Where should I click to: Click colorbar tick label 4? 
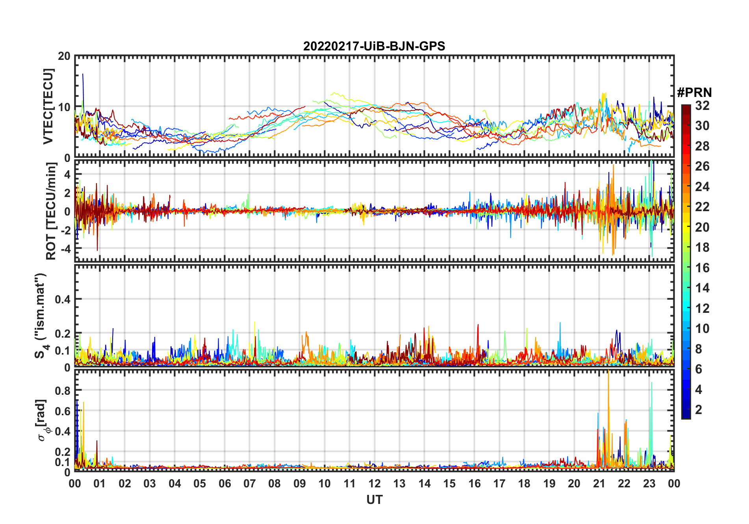click(699, 390)
